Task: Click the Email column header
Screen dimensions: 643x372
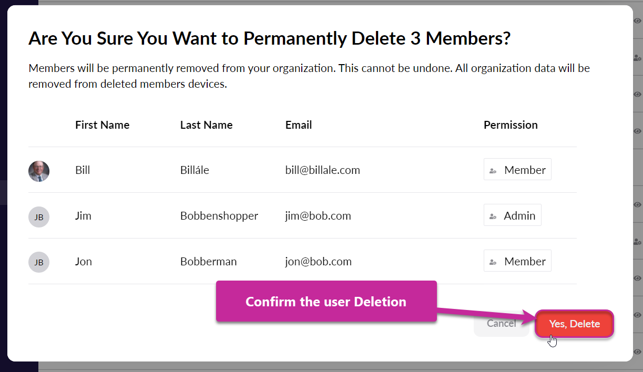Action: 299,125
